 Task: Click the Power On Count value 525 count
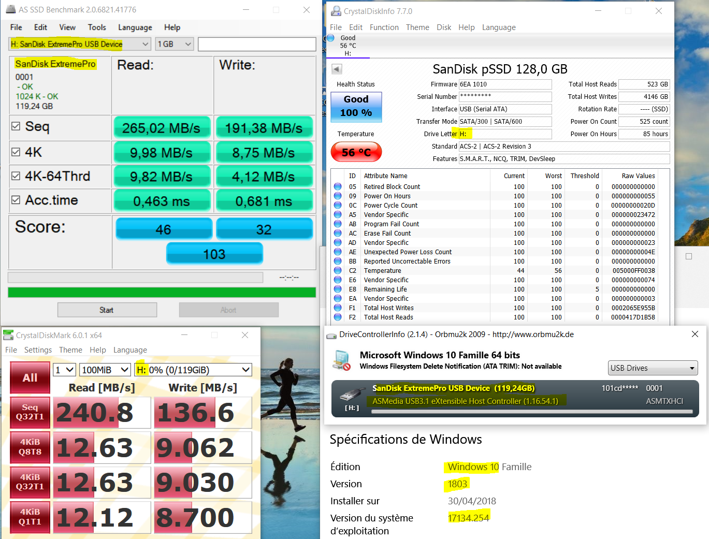point(644,122)
